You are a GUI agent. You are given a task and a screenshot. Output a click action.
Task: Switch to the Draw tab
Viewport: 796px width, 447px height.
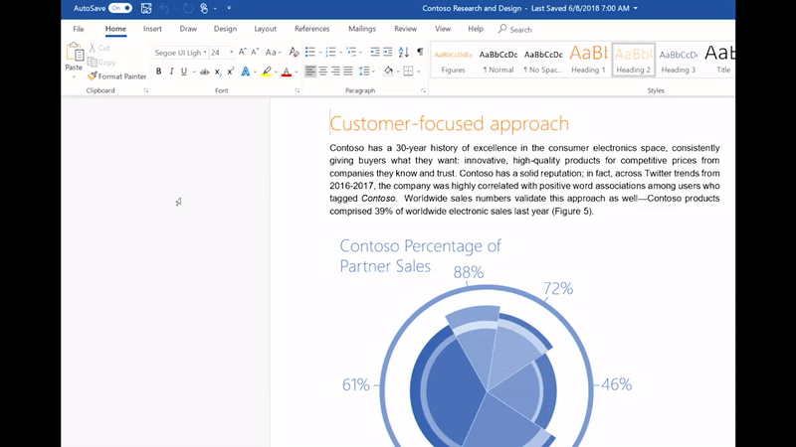[188, 29]
